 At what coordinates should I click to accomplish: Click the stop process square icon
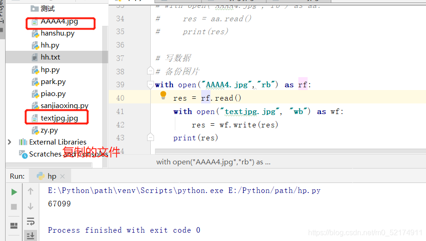[x=14, y=206]
